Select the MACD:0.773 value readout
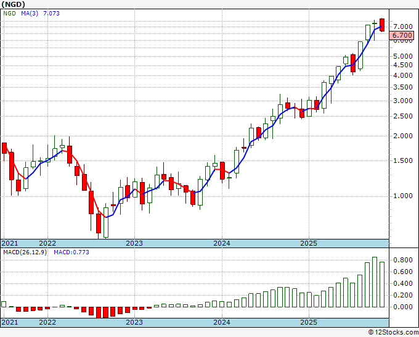 (x=71, y=252)
